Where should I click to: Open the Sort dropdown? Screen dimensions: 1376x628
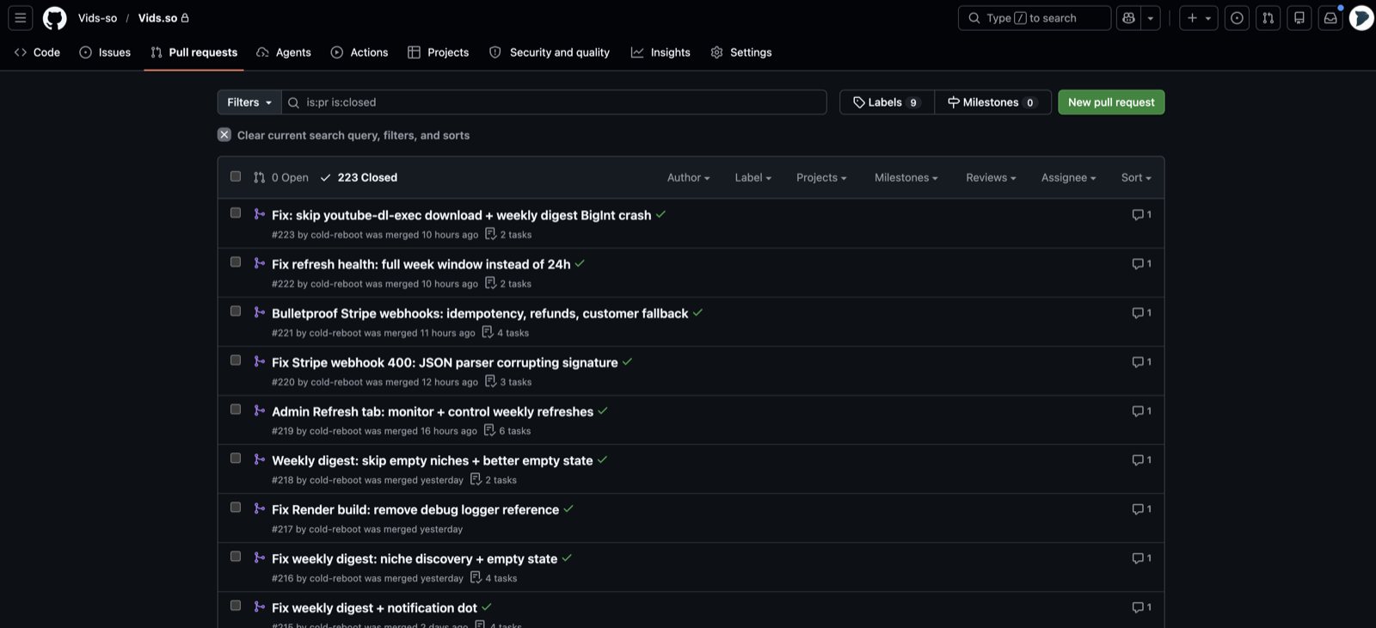pyautogui.click(x=1136, y=177)
